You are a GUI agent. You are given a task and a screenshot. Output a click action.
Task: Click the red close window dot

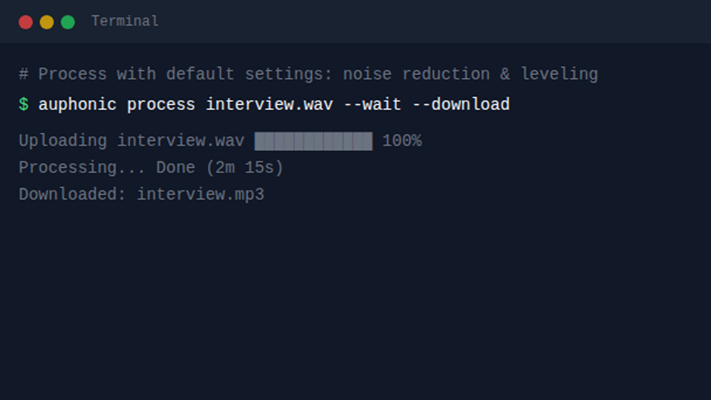coord(25,22)
